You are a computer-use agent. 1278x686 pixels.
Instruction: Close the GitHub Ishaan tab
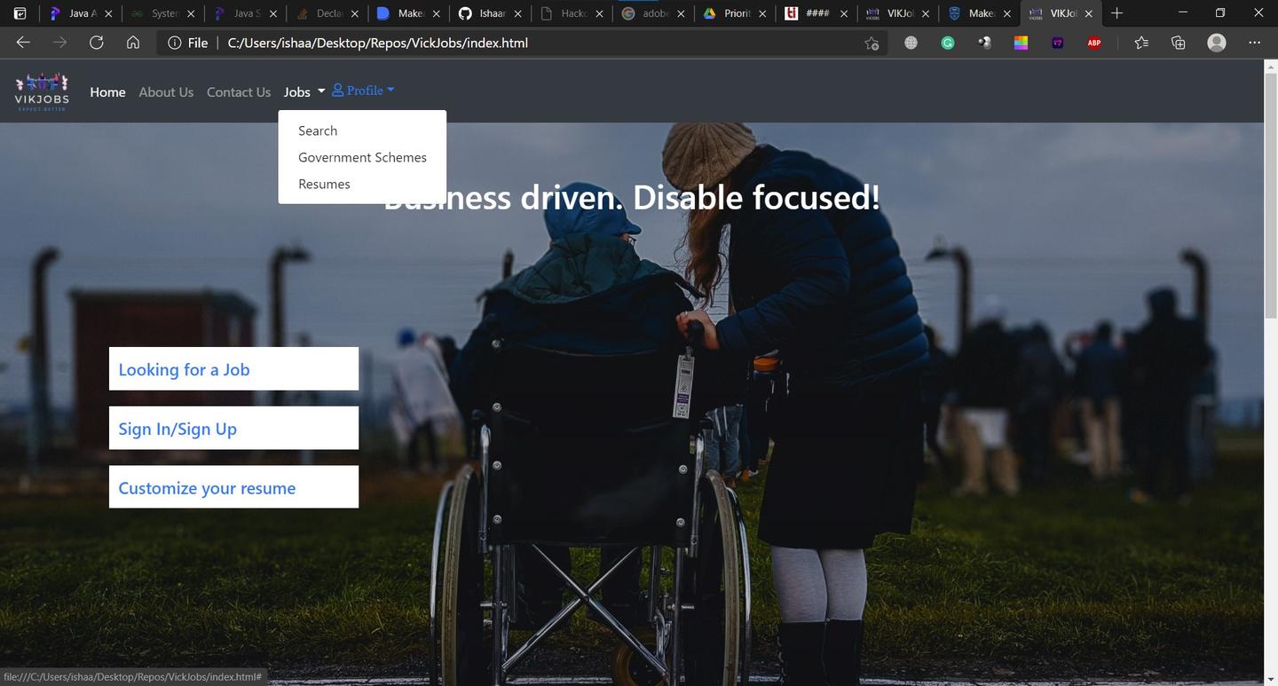coord(517,13)
